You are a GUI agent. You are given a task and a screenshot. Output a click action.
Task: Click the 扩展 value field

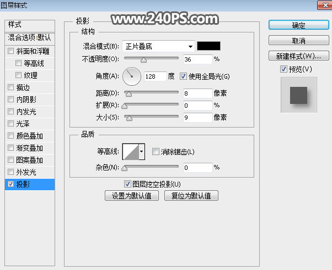coord(198,106)
